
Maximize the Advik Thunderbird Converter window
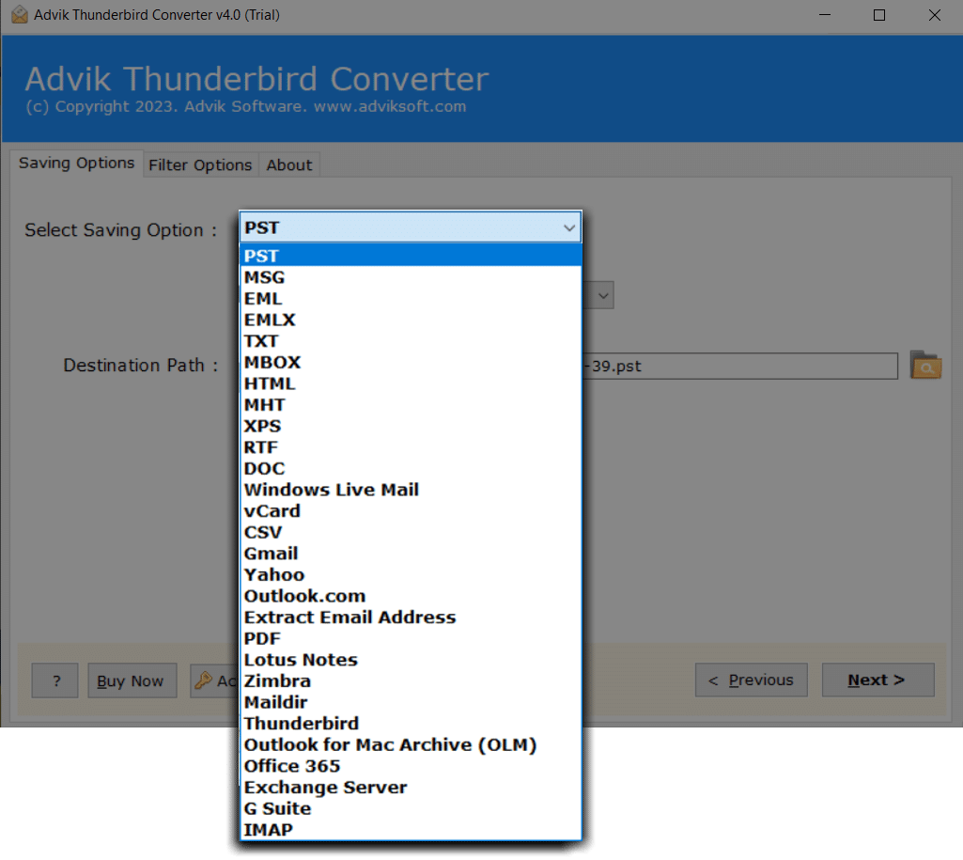(x=879, y=15)
